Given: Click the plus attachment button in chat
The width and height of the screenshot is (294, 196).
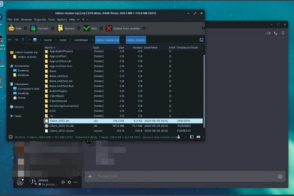Looking at the screenshot, I should click(x=90, y=176).
